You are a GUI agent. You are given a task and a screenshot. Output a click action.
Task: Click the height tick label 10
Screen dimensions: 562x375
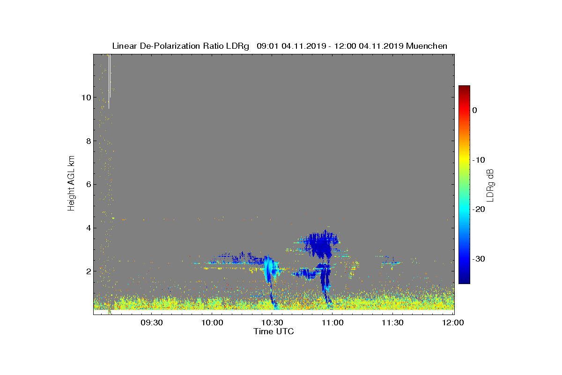coord(86,97)
